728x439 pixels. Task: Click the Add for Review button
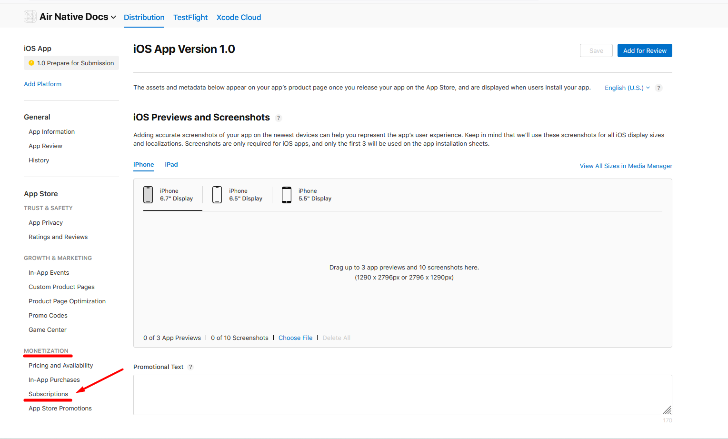click(x=645, y=50)
